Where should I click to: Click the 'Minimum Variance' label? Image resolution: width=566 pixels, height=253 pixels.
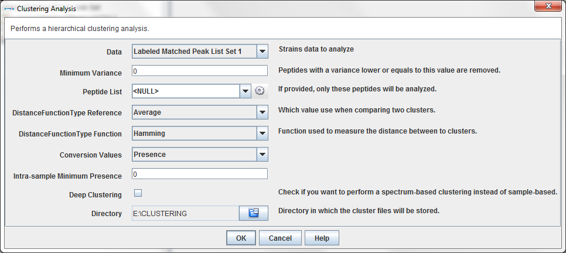[91, 73]
